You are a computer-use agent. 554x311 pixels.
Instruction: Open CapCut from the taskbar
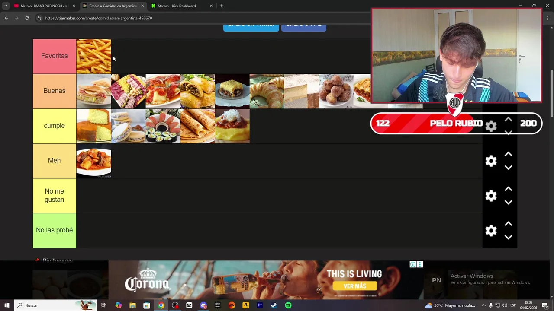pyautogui.click(x=189, y=305)
